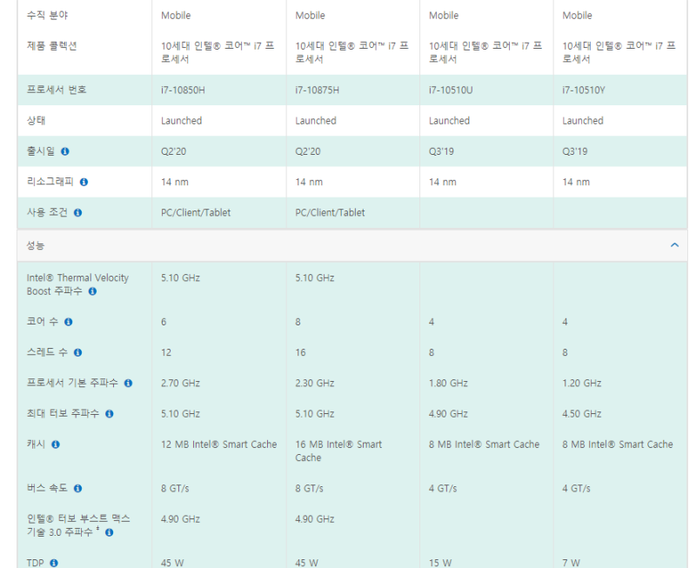Click product collection cell for i7-10850H column
Image resolution: width=696 pixels, height=568 pixels.
[x=217, y=52]
